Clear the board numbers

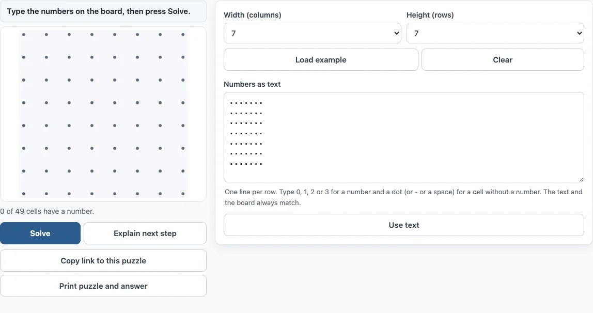pos(503,60)
